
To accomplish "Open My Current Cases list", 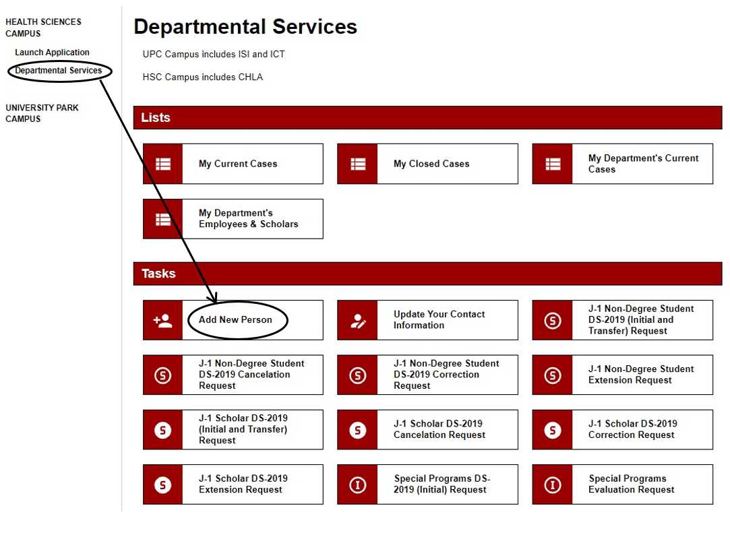I will point(233,164).
